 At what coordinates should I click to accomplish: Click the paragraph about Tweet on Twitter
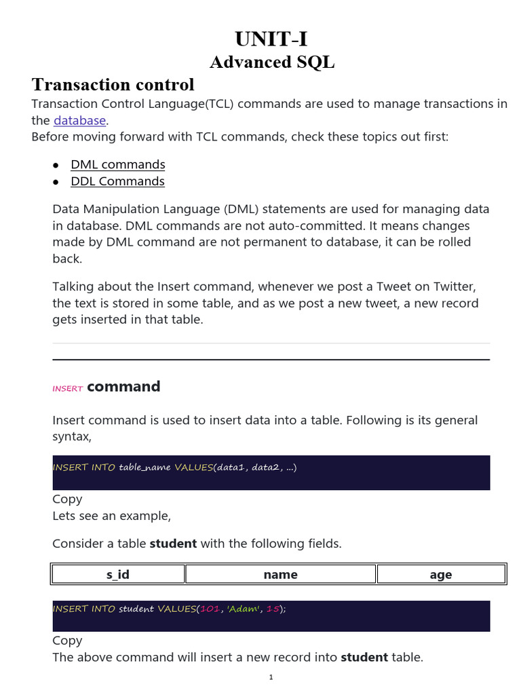point(266,303)
